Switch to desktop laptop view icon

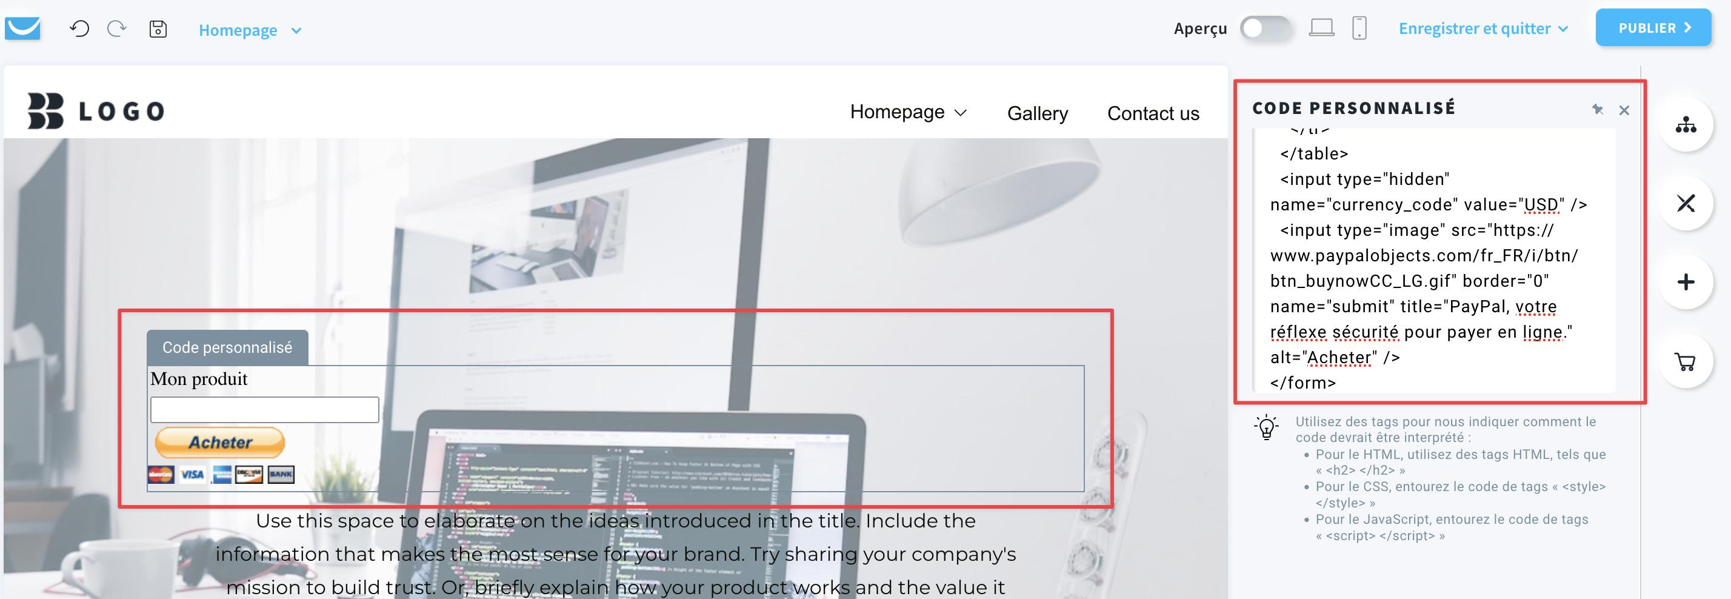[1321, 28]
